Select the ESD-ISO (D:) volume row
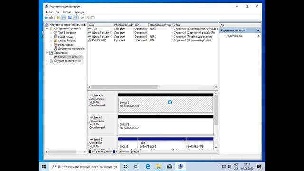This screenshot has width=304, height=171. point(153,40)
